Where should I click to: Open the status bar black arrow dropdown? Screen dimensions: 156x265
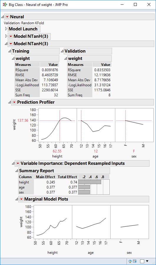tap(147, 261)
